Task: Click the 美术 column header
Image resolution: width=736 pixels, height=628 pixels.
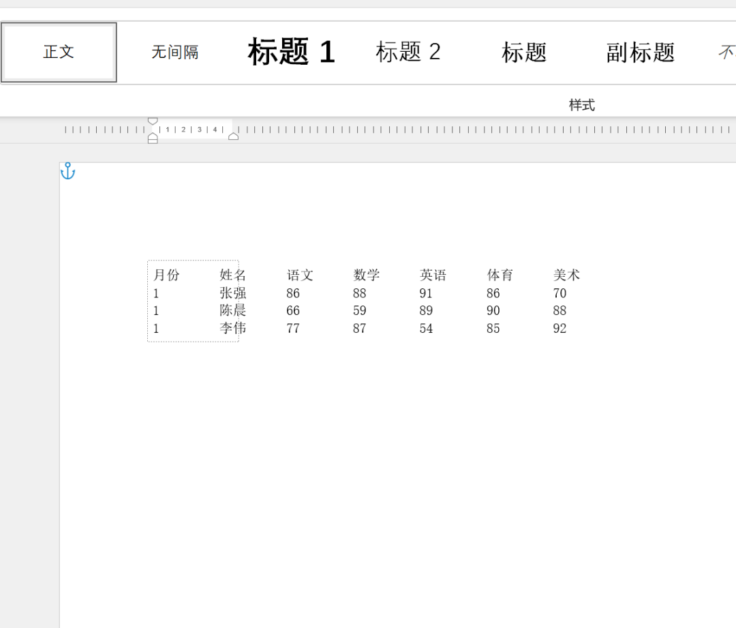Action: tap(566, 275)
